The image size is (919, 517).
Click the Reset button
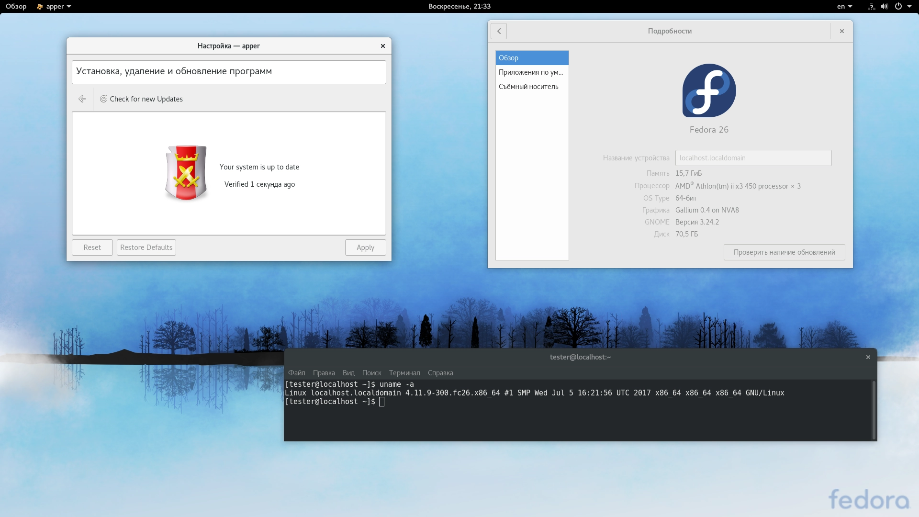pos(92,247)
